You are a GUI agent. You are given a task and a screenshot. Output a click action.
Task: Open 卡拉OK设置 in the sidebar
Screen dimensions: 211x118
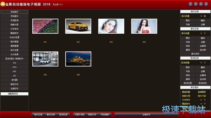click(14, 37)
